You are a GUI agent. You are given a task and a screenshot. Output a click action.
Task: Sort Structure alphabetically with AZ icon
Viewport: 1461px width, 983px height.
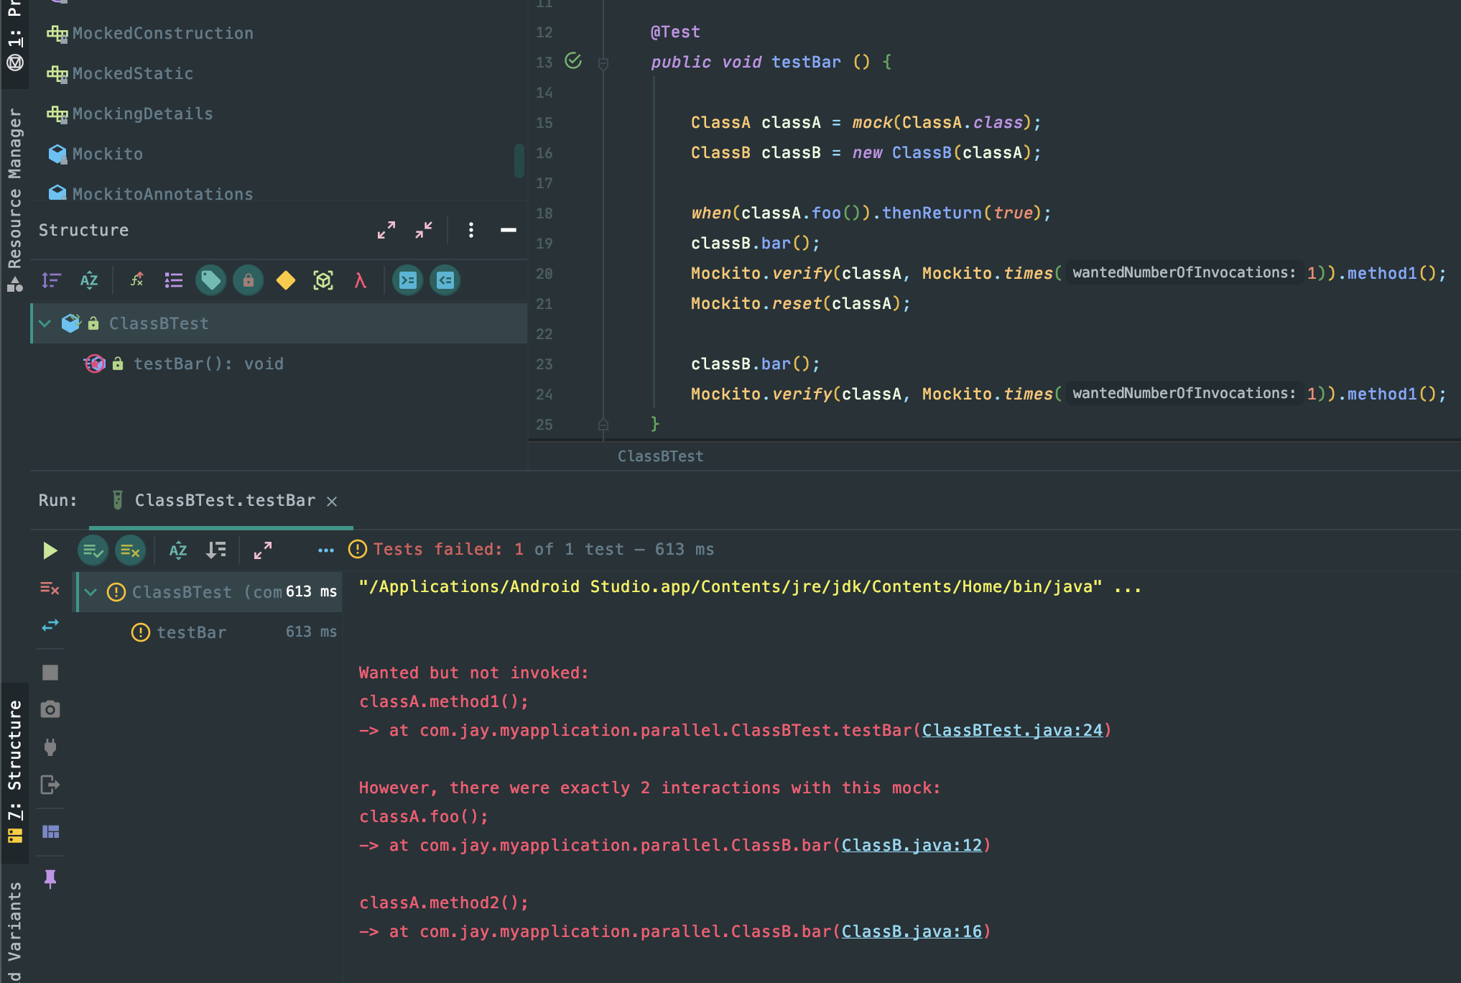point(89,280)
